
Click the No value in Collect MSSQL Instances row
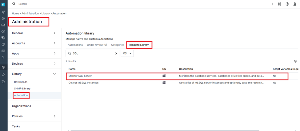click(274, 83)
